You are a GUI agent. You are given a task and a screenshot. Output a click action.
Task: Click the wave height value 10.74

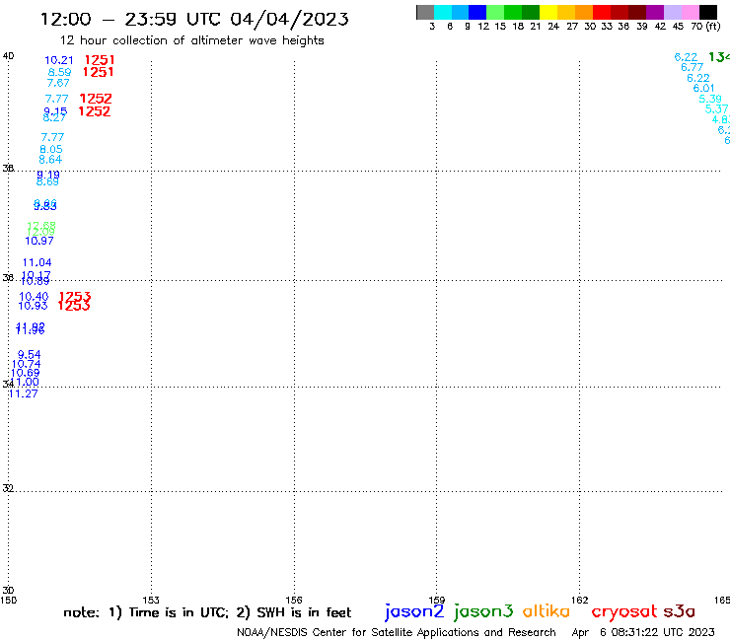[27, 364]
